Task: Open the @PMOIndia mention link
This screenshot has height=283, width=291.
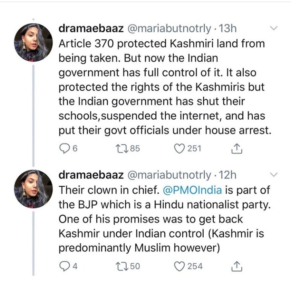Action: point(192,189)
